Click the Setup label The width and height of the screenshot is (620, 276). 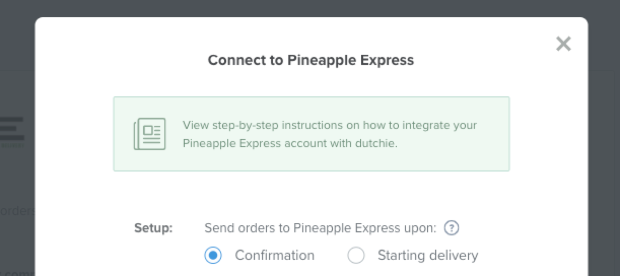153,228
